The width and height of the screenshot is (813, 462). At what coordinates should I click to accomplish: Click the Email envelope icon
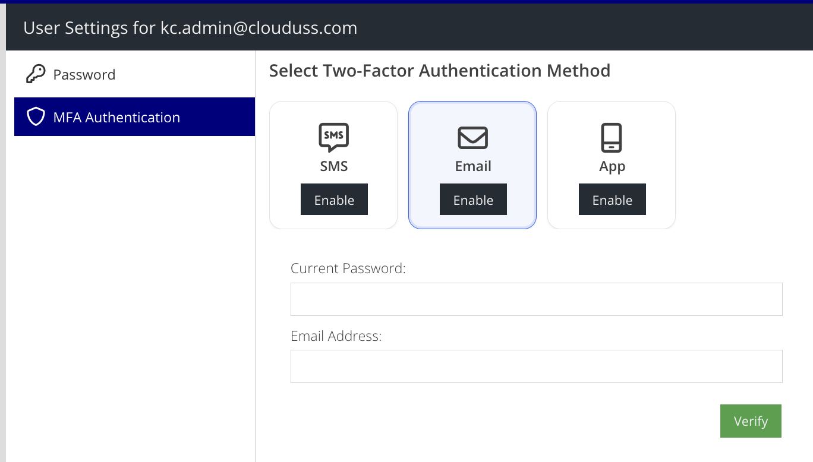coord(472,138)
